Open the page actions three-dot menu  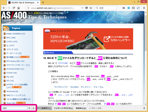pos(82,8)
